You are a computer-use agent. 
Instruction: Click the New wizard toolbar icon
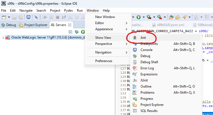[x=4, y=17]
